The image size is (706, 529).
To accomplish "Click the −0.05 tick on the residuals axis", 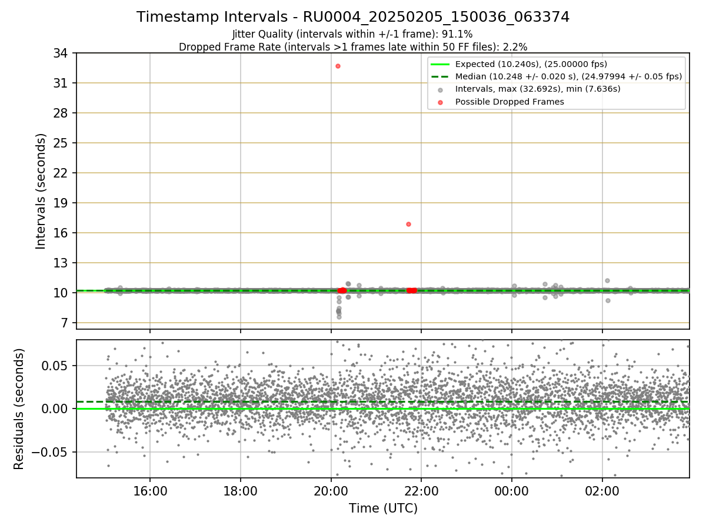I will click(51, 453).
